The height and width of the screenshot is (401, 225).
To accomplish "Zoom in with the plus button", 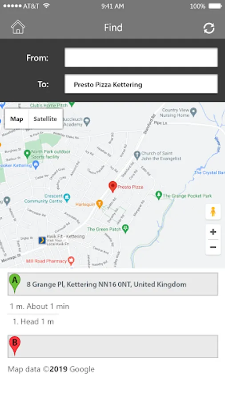I will pyautogui.click(x=213, y=232).
